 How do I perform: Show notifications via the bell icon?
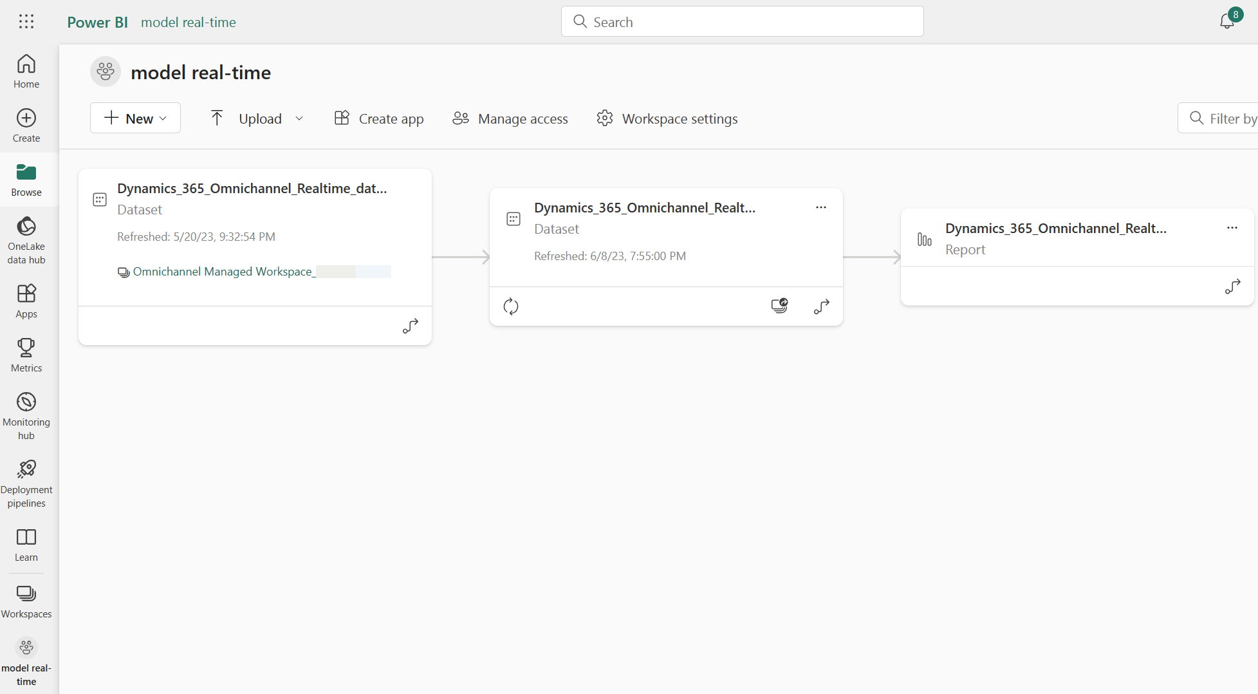tap(1228, 21)
